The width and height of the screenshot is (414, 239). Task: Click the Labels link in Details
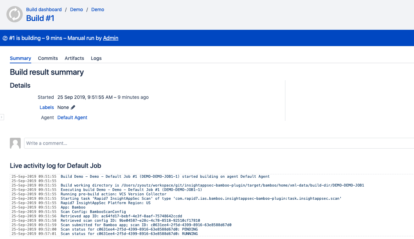tap(46, 107)
